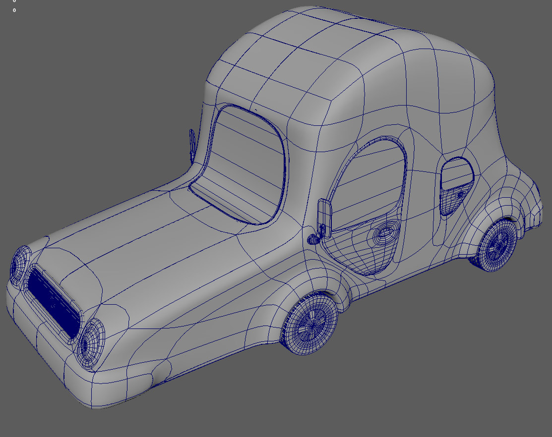Select the car's front wheel mesh
This screenshot has width=552, height=437.
[x=309, y=324]
